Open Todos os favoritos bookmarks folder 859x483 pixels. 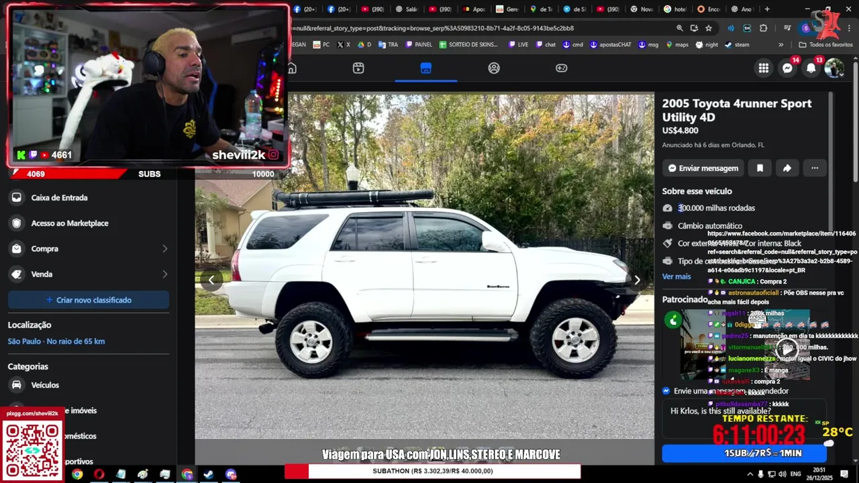click(825, 45)
